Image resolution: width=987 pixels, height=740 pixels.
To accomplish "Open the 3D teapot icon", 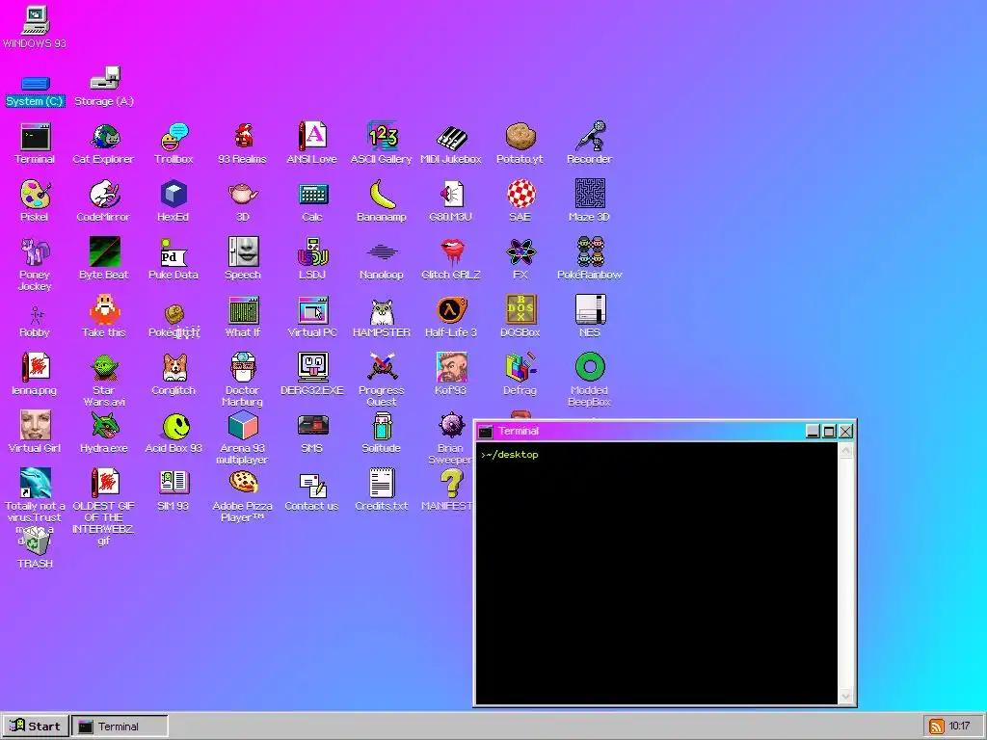I will 243,195.
